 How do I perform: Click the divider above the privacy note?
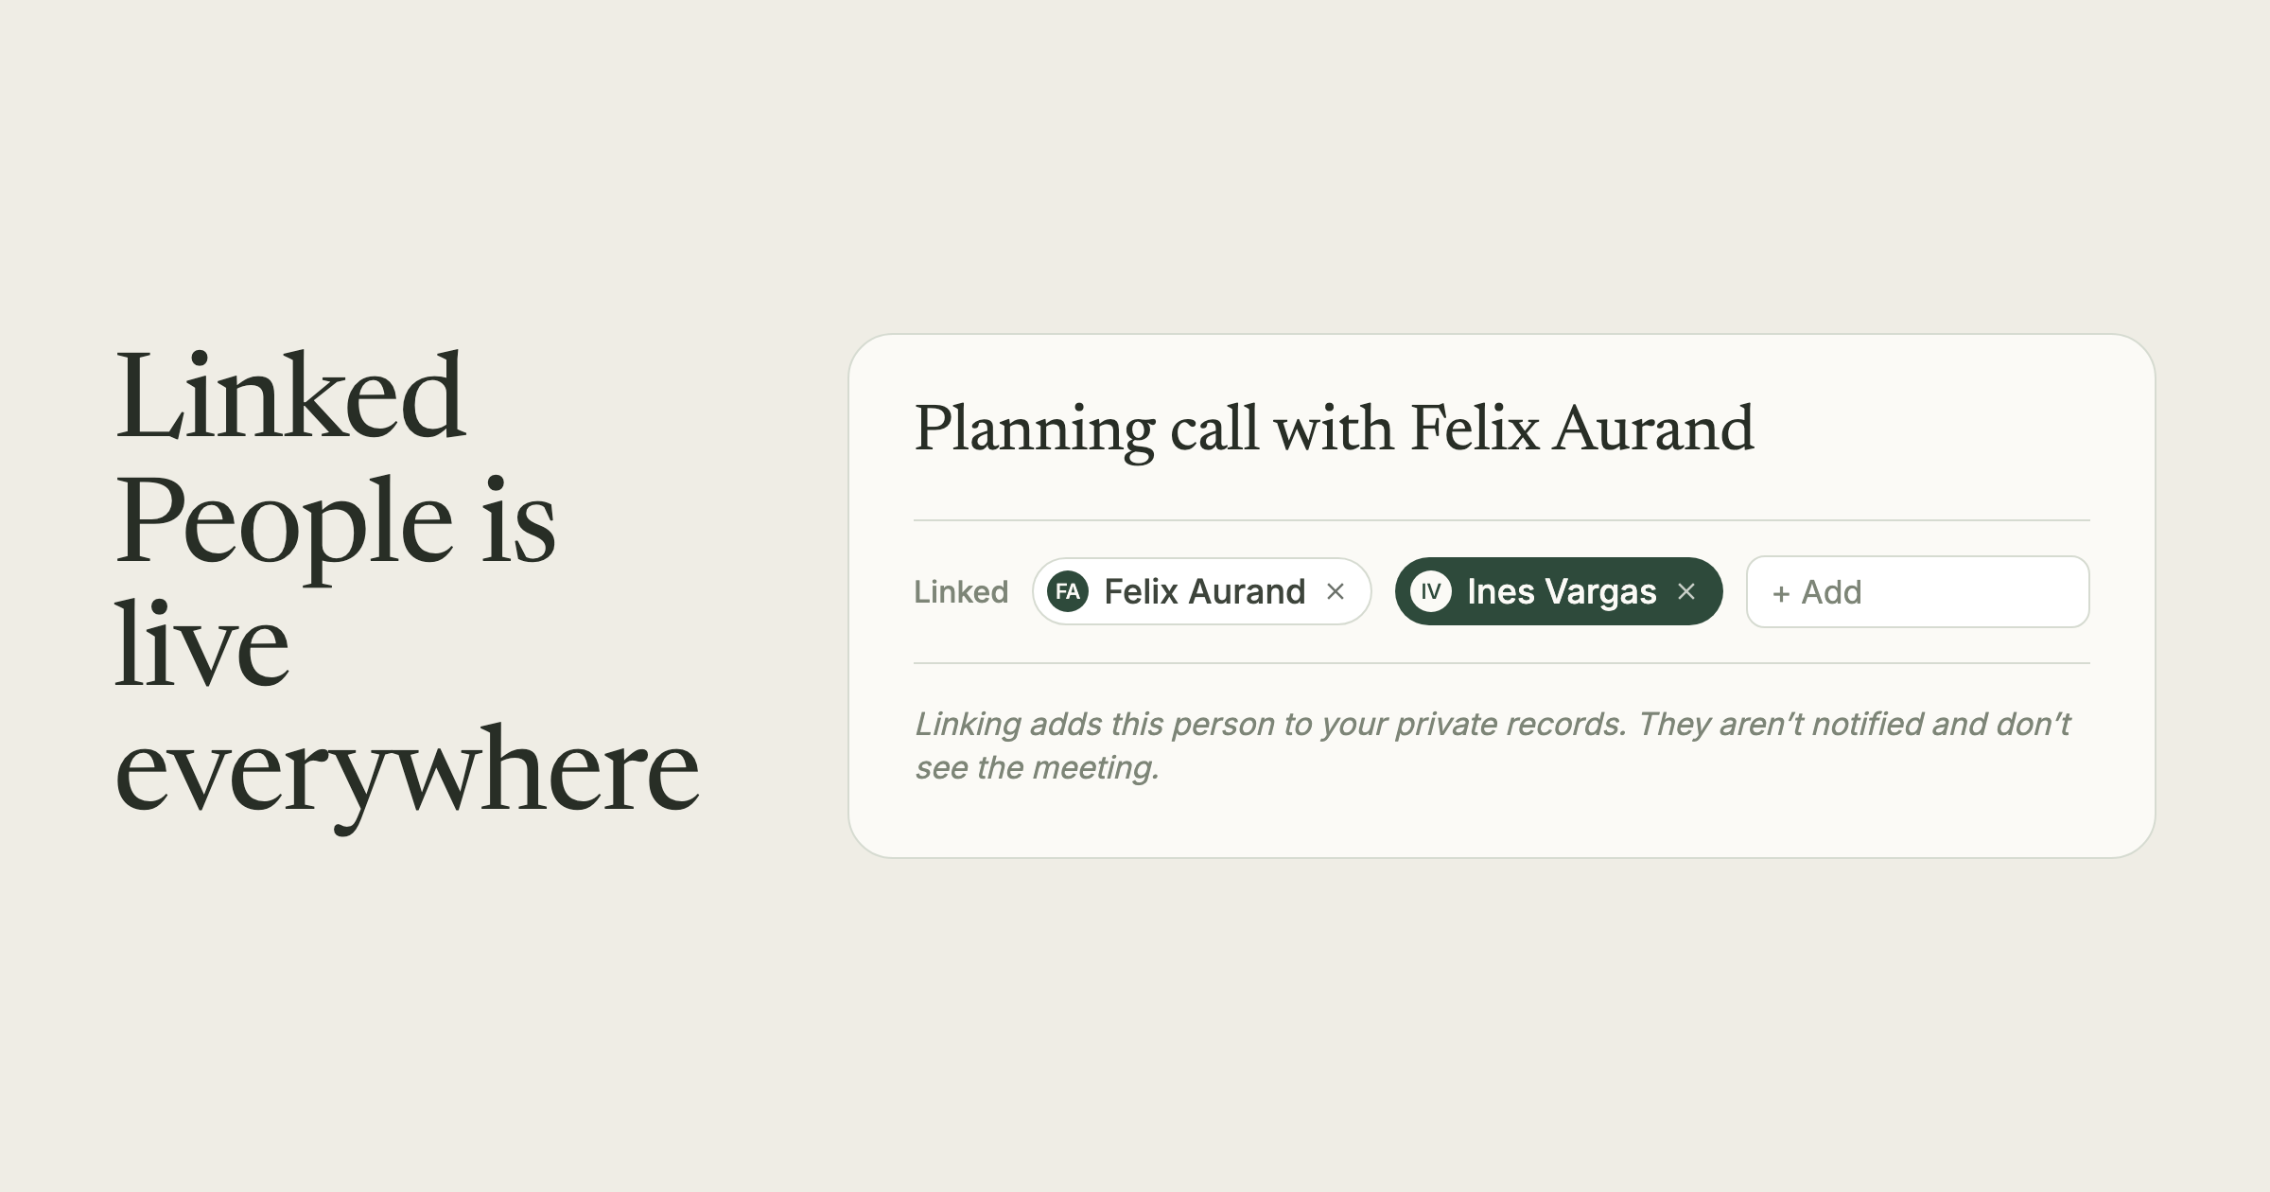(x=1502, y=663)
